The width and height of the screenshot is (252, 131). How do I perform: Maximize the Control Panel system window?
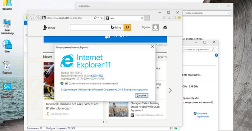point(205,42)
